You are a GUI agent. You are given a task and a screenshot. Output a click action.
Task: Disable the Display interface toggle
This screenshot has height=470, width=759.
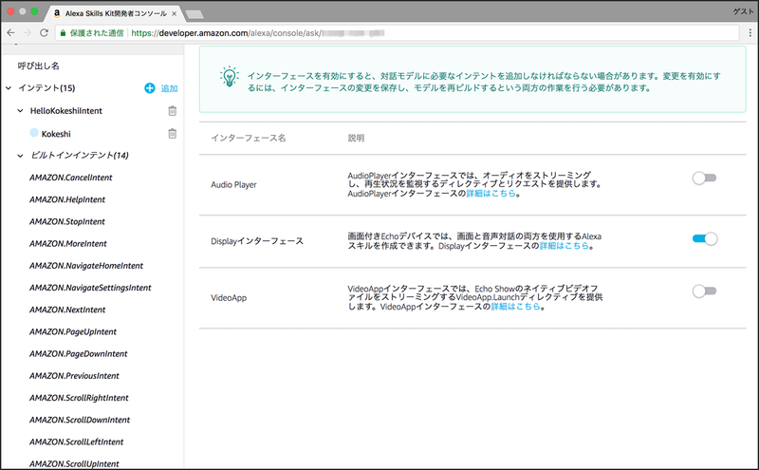point(705,238)
